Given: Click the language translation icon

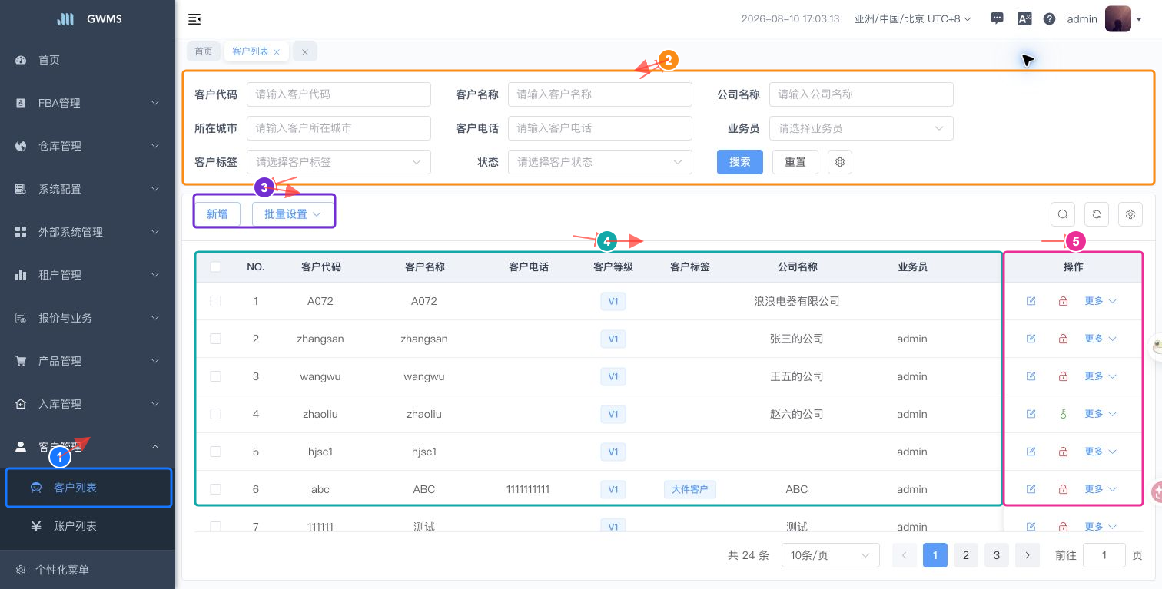Looking at the screenshot, I should coord(1024,19).
